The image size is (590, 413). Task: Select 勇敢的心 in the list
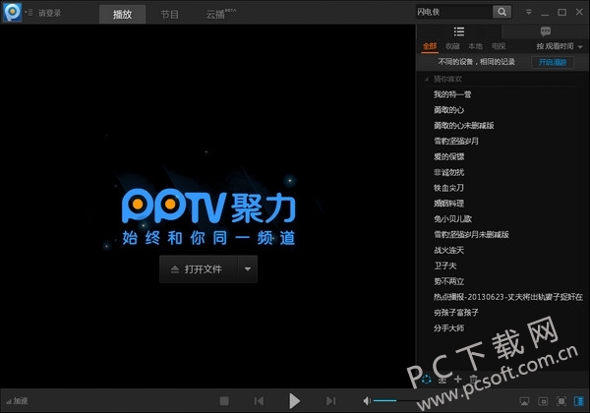coord(449,110)
